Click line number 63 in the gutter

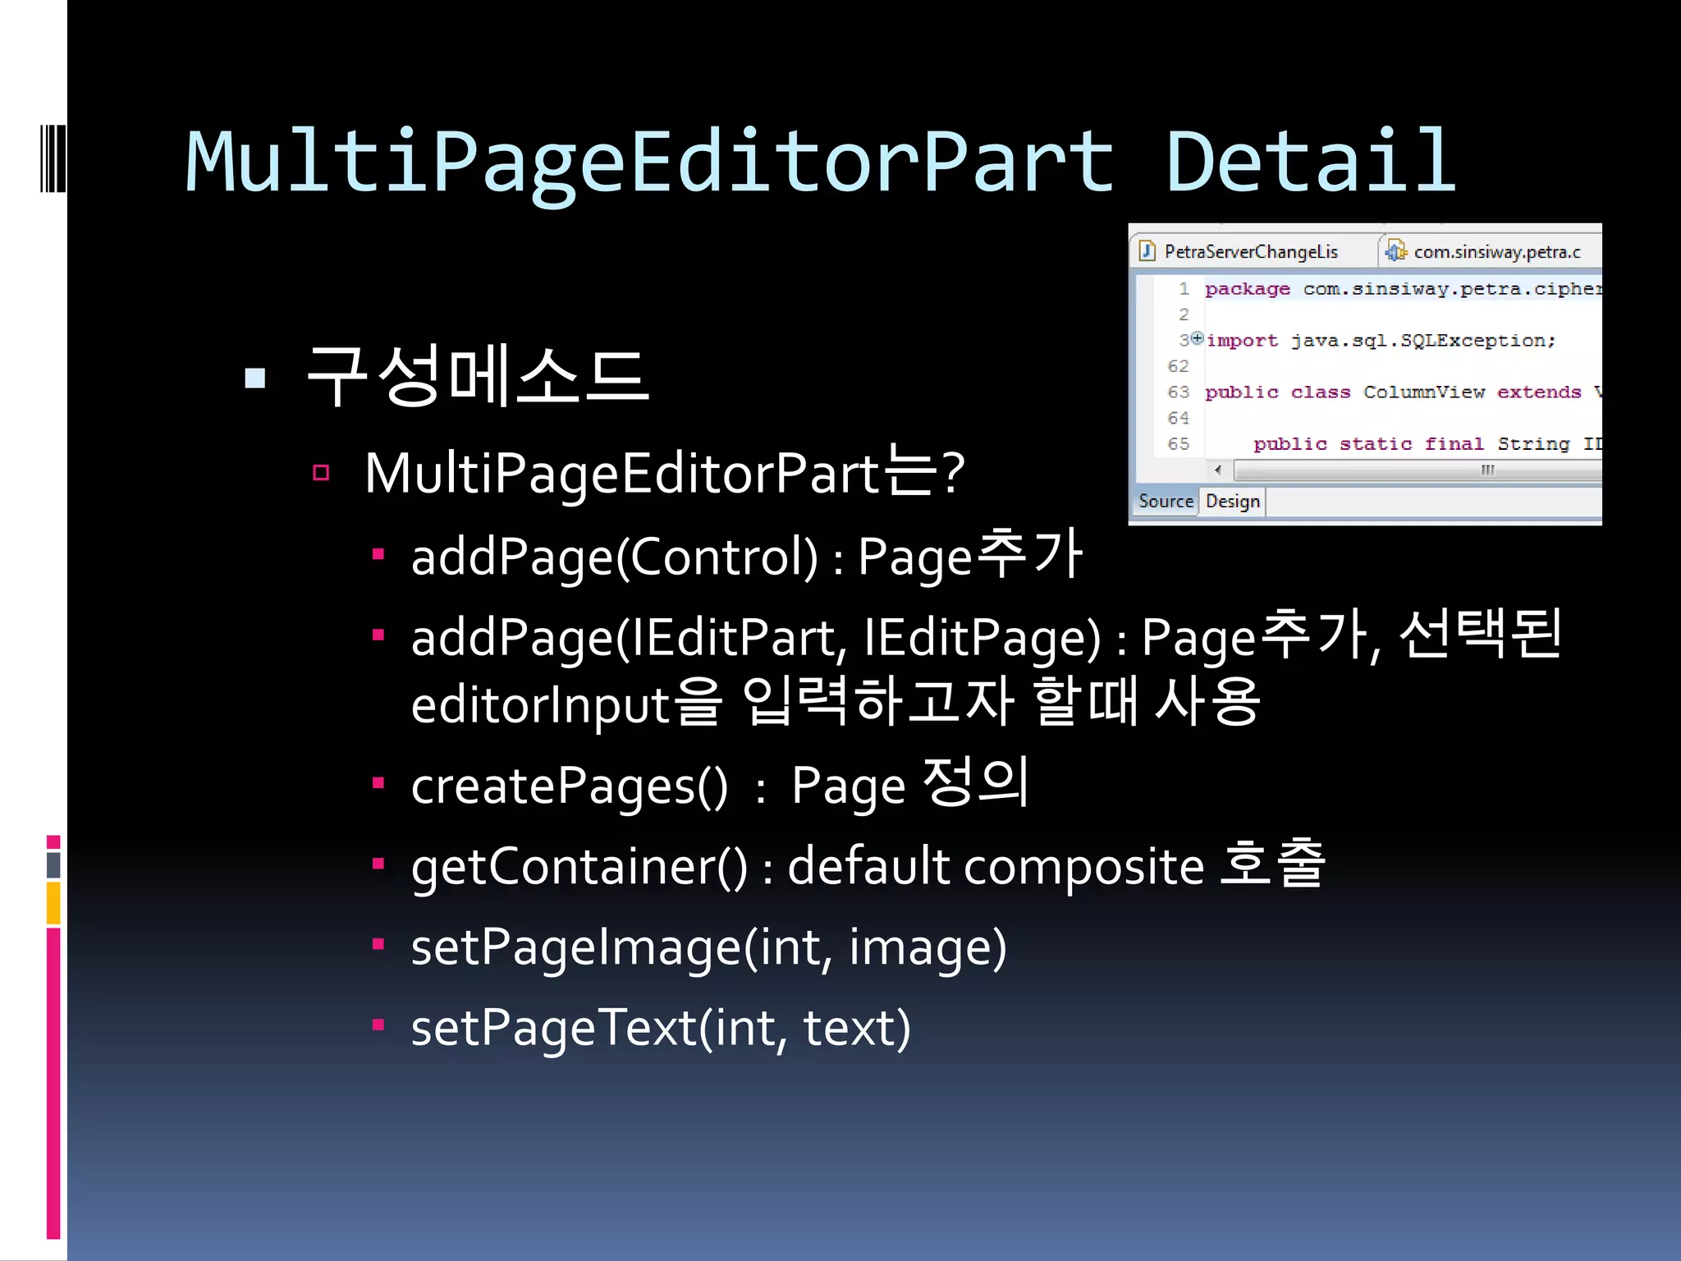pyautogui.click(x=1179, y=392)
